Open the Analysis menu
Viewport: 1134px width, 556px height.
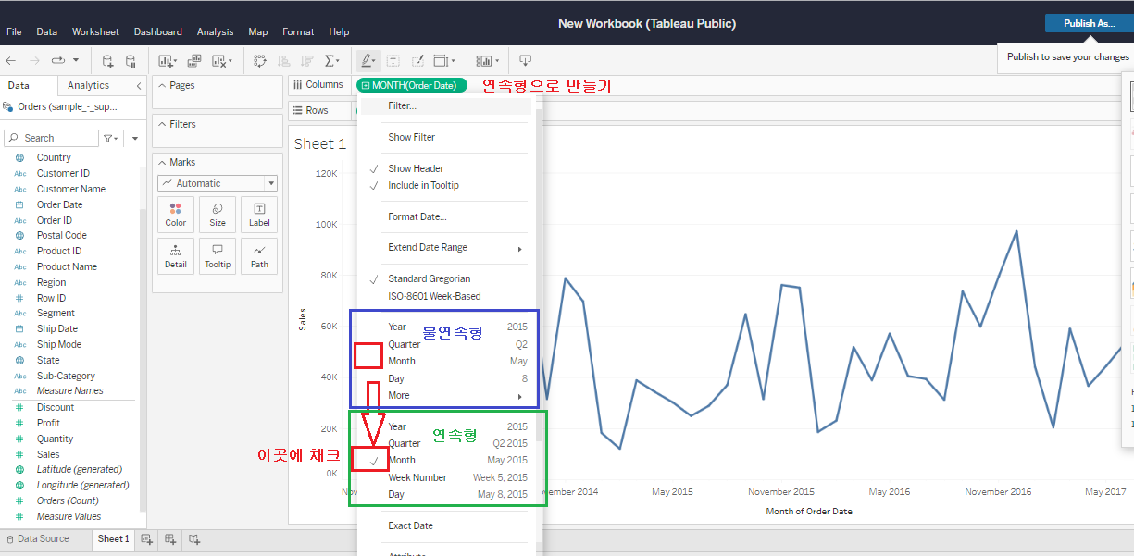click(x=215, y=31)
